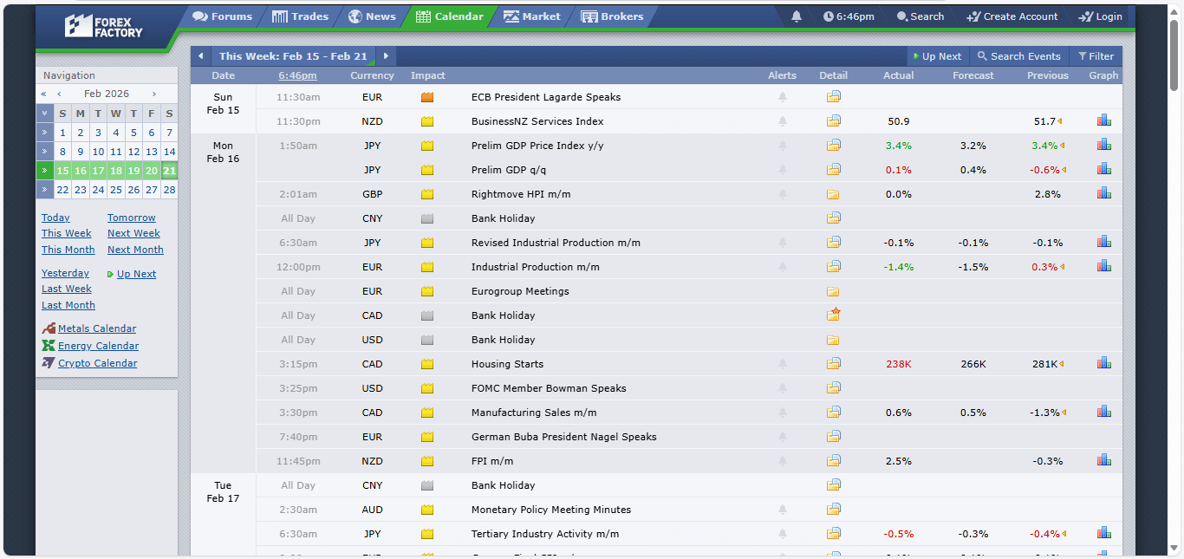The width and height of the screenshot is (1184, 559).
Task: Click the Login link
Action: (x=1100, y=16)
